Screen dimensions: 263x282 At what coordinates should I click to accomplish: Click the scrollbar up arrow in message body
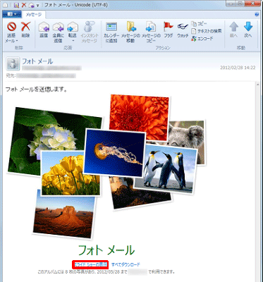pyautogui.click(x=258, y=85)
